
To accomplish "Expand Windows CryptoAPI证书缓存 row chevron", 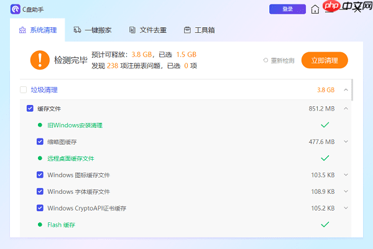I will tap(346, 208).
